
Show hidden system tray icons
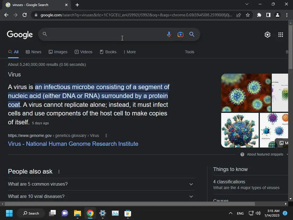231,213
